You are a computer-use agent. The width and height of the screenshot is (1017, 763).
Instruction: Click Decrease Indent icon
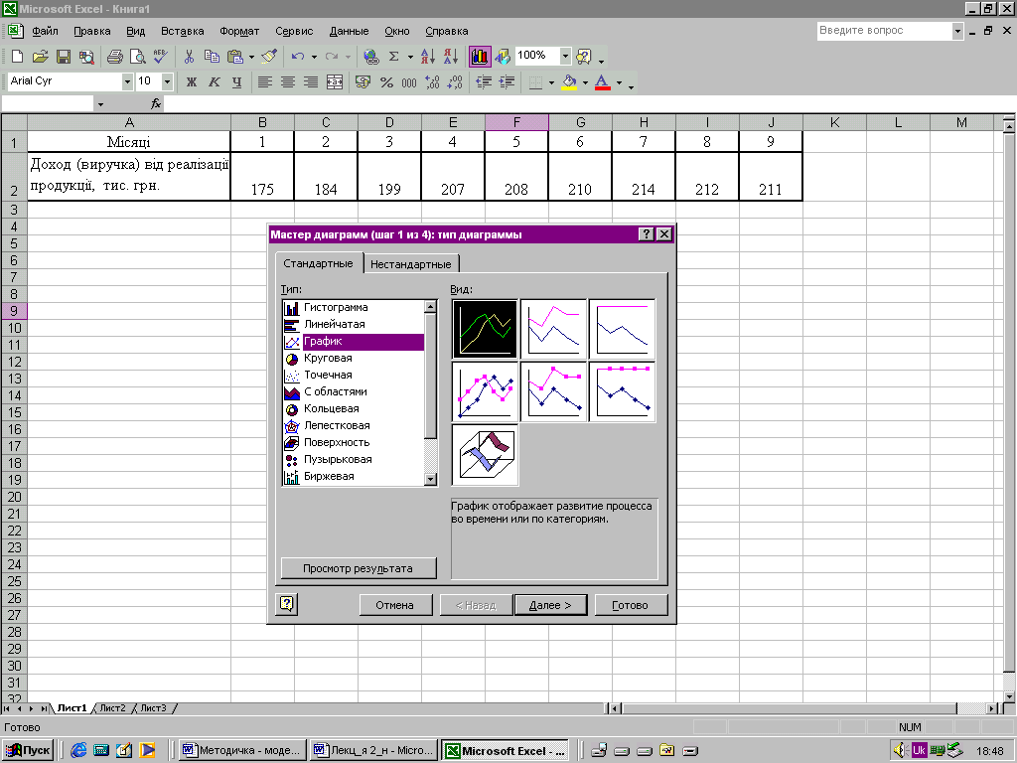(484, 81)
